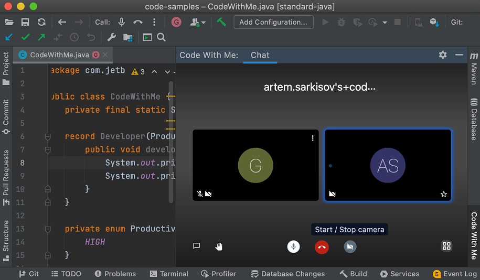Open Code With Me panel settings gear
The image size is (480, 280).
tap(443, 55)
